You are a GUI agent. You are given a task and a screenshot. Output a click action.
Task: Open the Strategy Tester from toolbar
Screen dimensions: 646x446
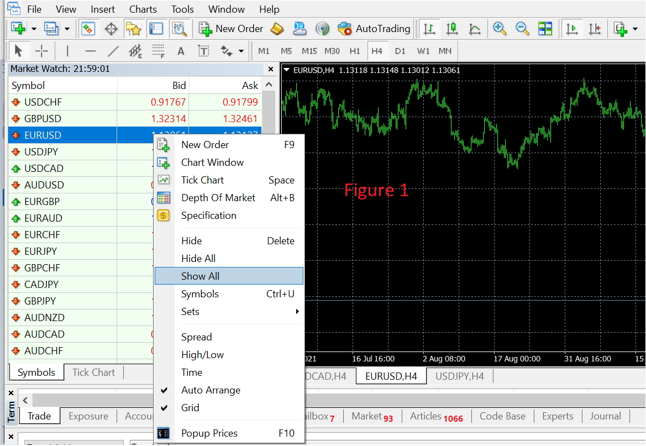pos(179,29)
